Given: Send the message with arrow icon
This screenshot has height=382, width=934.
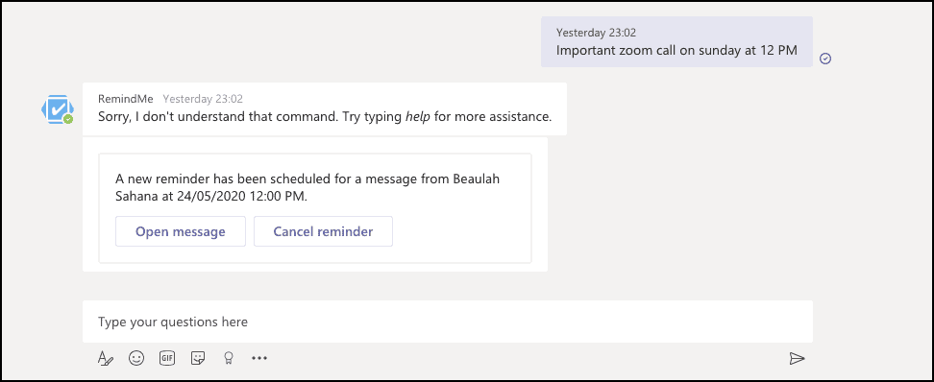Looking at the screenshot, I should coord(797,358).
